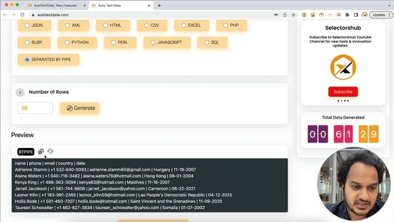Copy the preview data with the copy icon
Screen dimensions: 394x222
[x=41, y=151]
